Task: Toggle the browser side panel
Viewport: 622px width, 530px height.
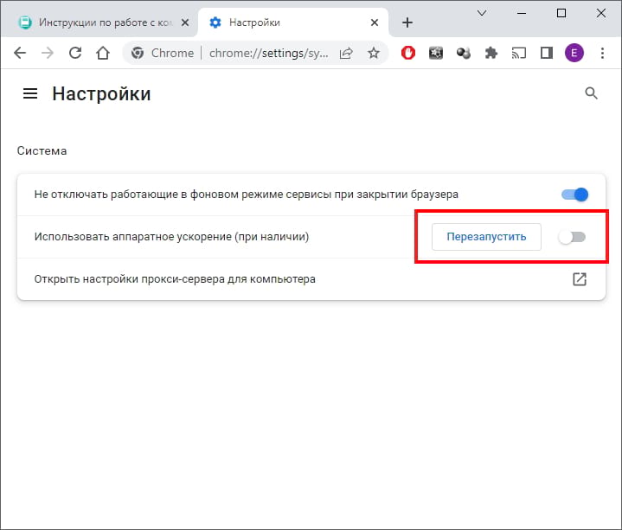Action: click(x=547, y=53)
